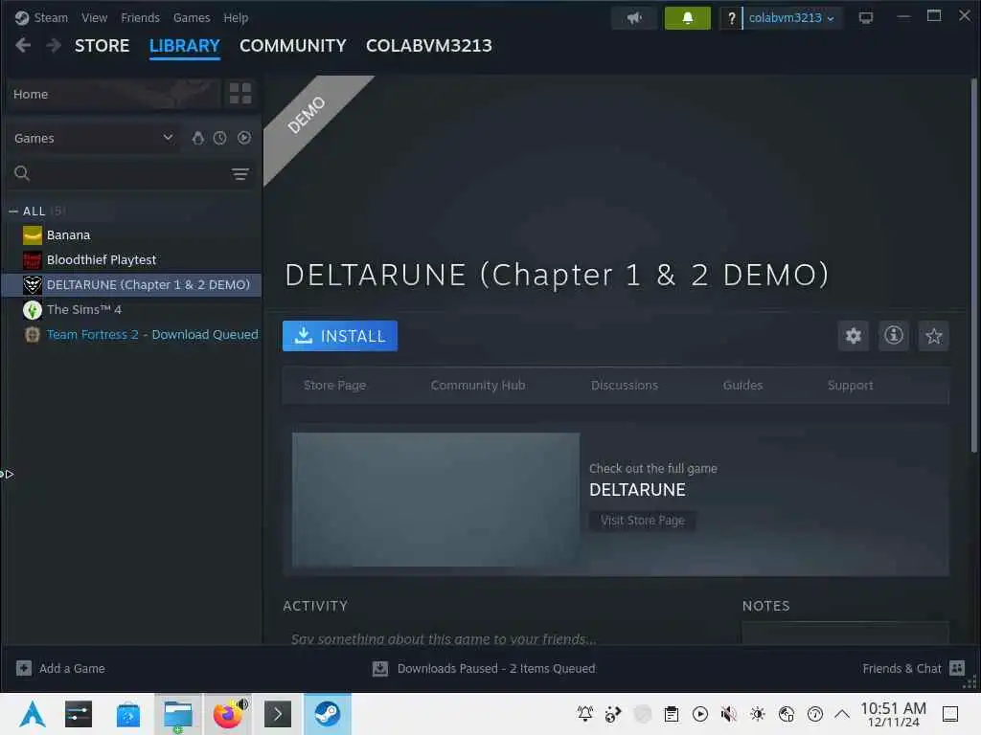Viewport: 981px width, 735px height.
Task: Collapse the ALL games category
Action: 13,212
